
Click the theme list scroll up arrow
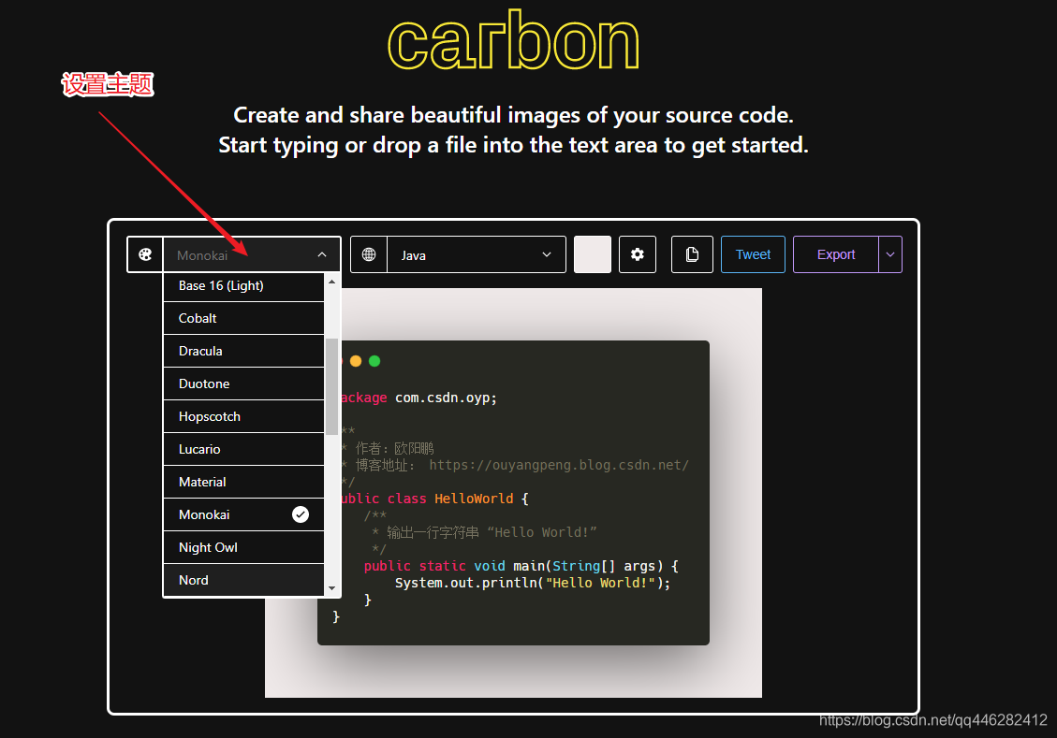(x=331, y=282)
